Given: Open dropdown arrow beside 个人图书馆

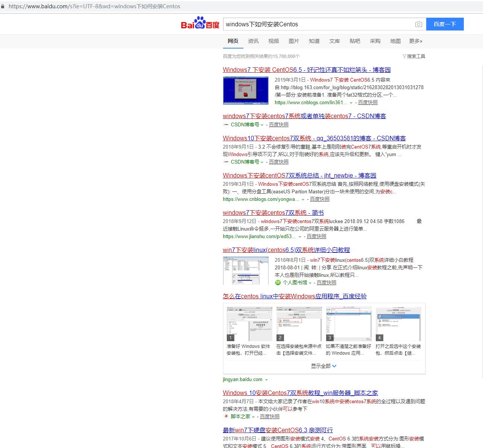Looking at the screenshot, I should click(x=310, y=283).
